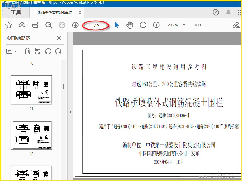
Task: Click the 页面缩略图 panel title
Action: click(x=18, y=38)
